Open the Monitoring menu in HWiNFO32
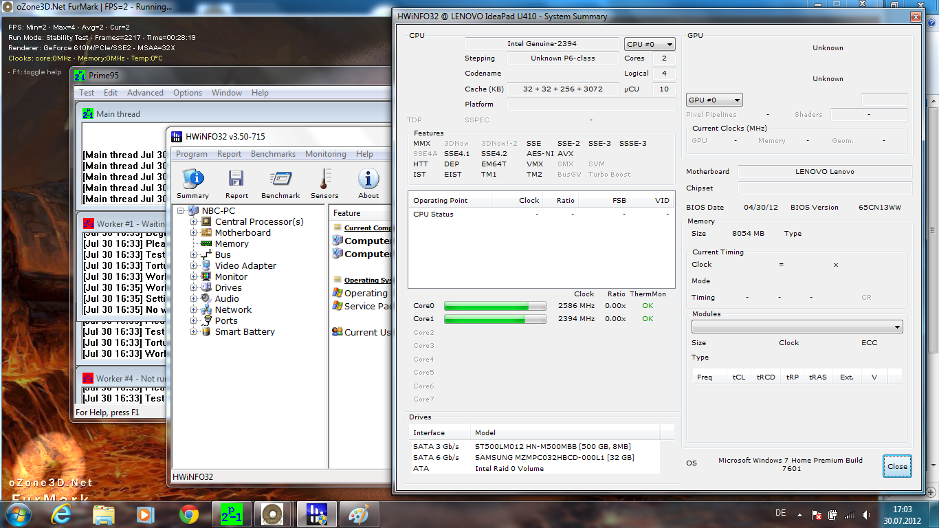The image size is (939, 528). (x=326, y=154)
